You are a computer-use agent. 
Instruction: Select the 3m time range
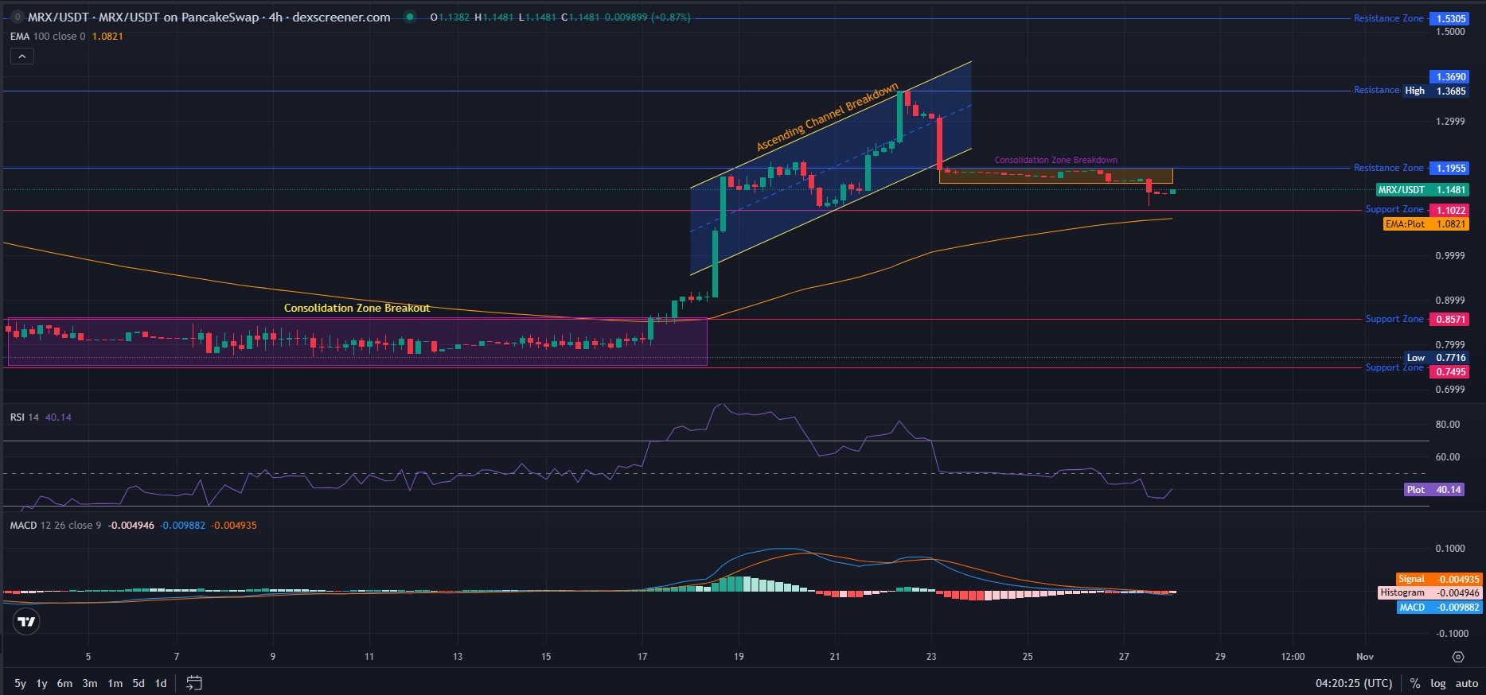click(x=90, y=683)
